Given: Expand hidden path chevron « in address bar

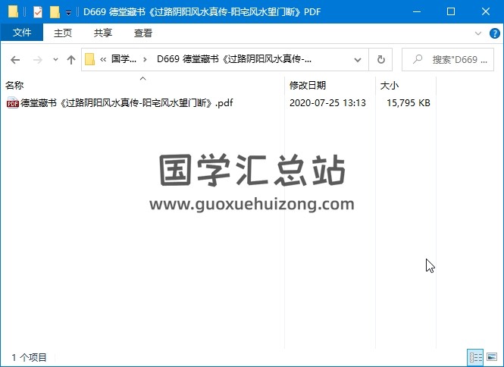Looking at the screenshot, I should pyautogui.click(x=103, y=59).
